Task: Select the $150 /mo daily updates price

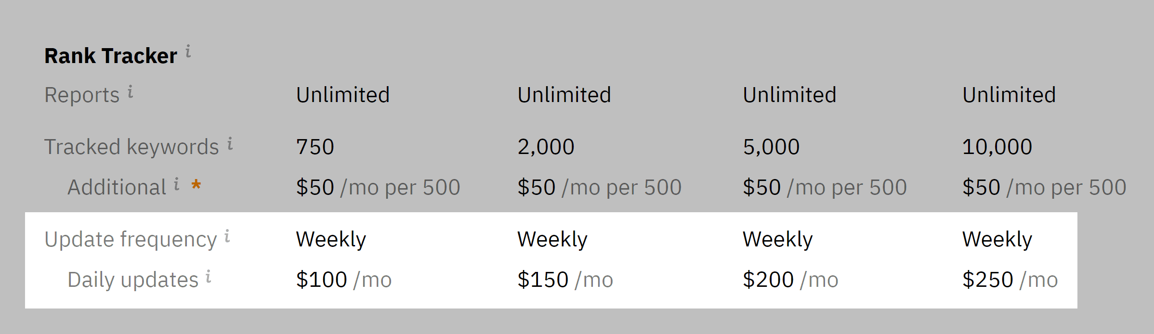Action: coord(565,280)
